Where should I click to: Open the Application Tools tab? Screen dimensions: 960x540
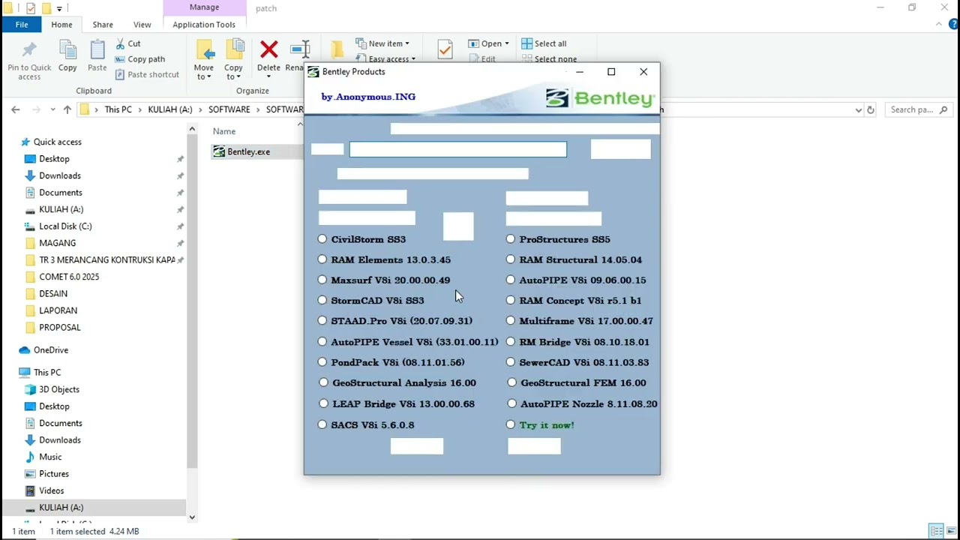204,25
